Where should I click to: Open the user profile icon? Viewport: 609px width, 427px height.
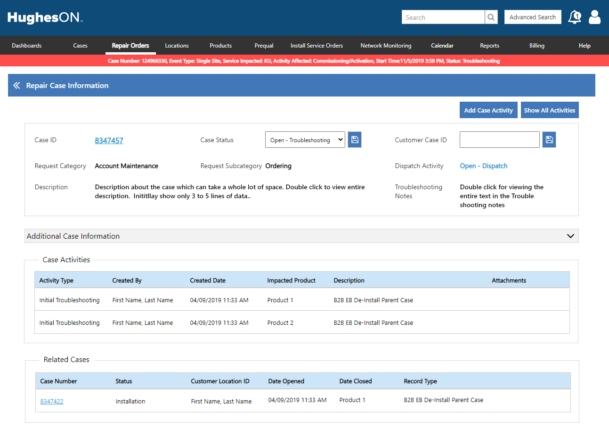pos(595,17)
